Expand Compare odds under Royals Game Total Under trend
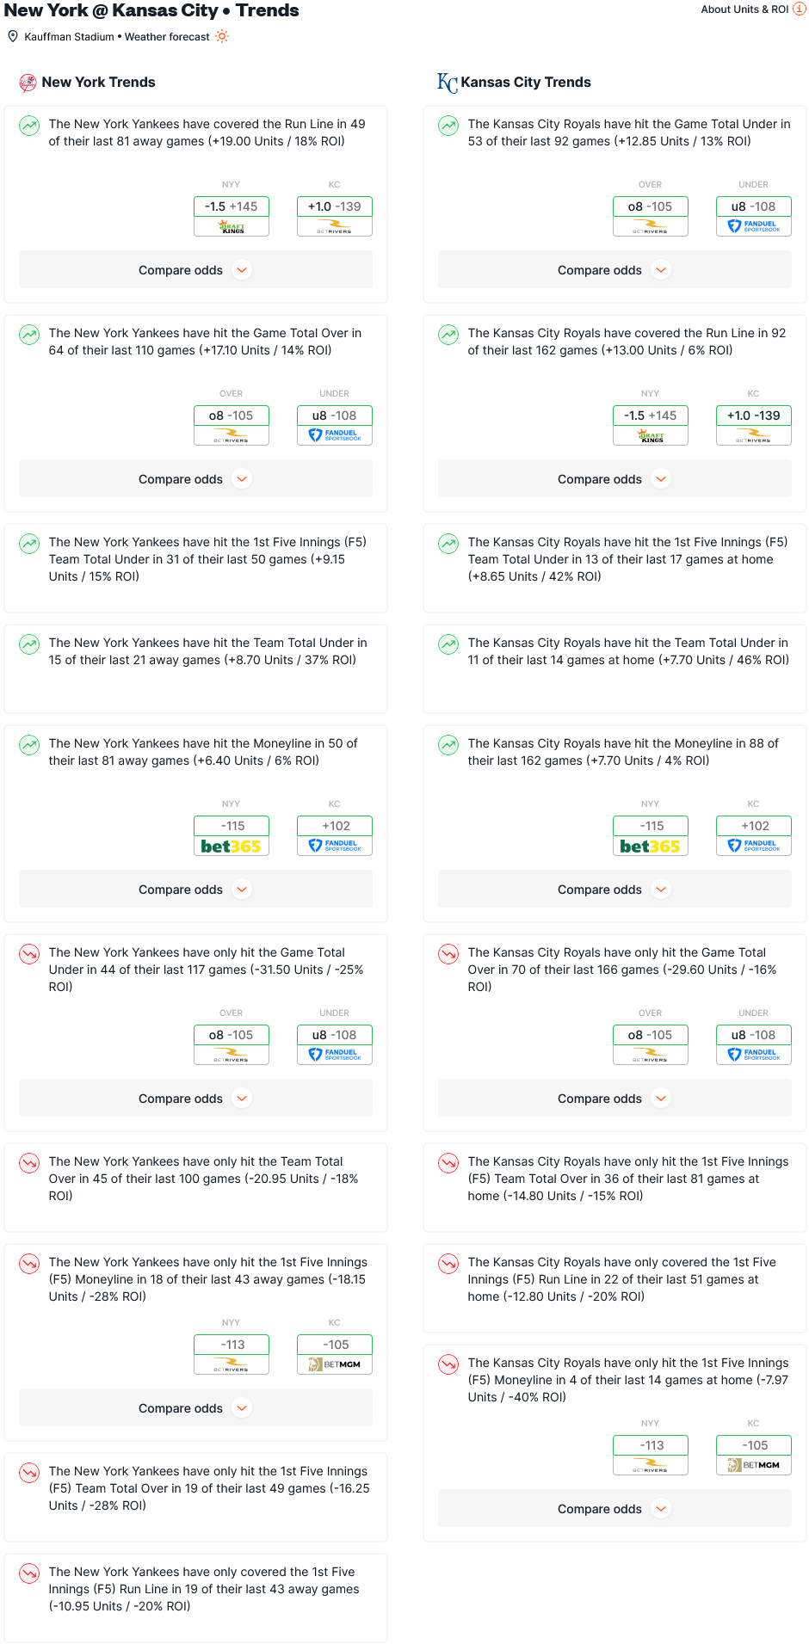 coord(614,270)
